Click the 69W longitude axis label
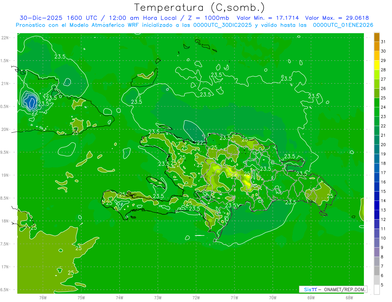This screenshot has height=302, width=392. point(311,297)
